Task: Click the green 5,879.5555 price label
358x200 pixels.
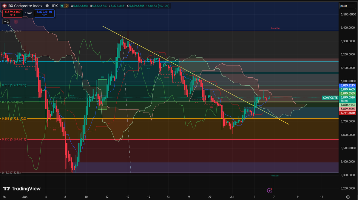Action: point(348,93)
